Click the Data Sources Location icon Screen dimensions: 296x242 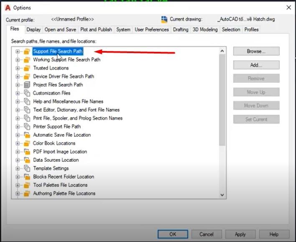click(x=27, y=160)
